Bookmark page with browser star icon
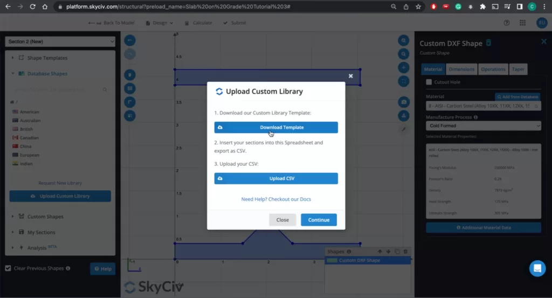This screenshot has height=298, width=552. (x=418, y=6)
